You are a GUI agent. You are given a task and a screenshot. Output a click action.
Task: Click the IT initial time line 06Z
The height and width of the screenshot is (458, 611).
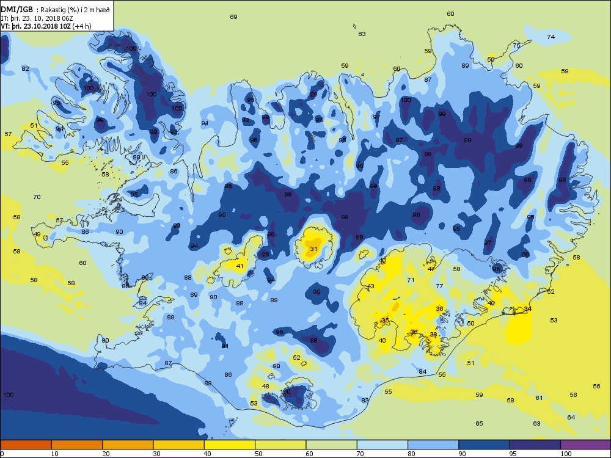pyautogui.click(x=37, y=18)
